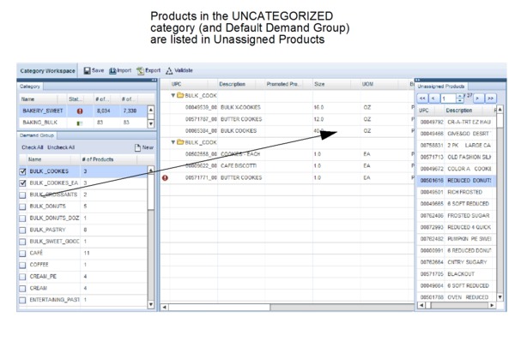The image size is (515, 359).
Task: Uncheck the BULK_COOKIES demand group checkbox
Action: [23, 171]
